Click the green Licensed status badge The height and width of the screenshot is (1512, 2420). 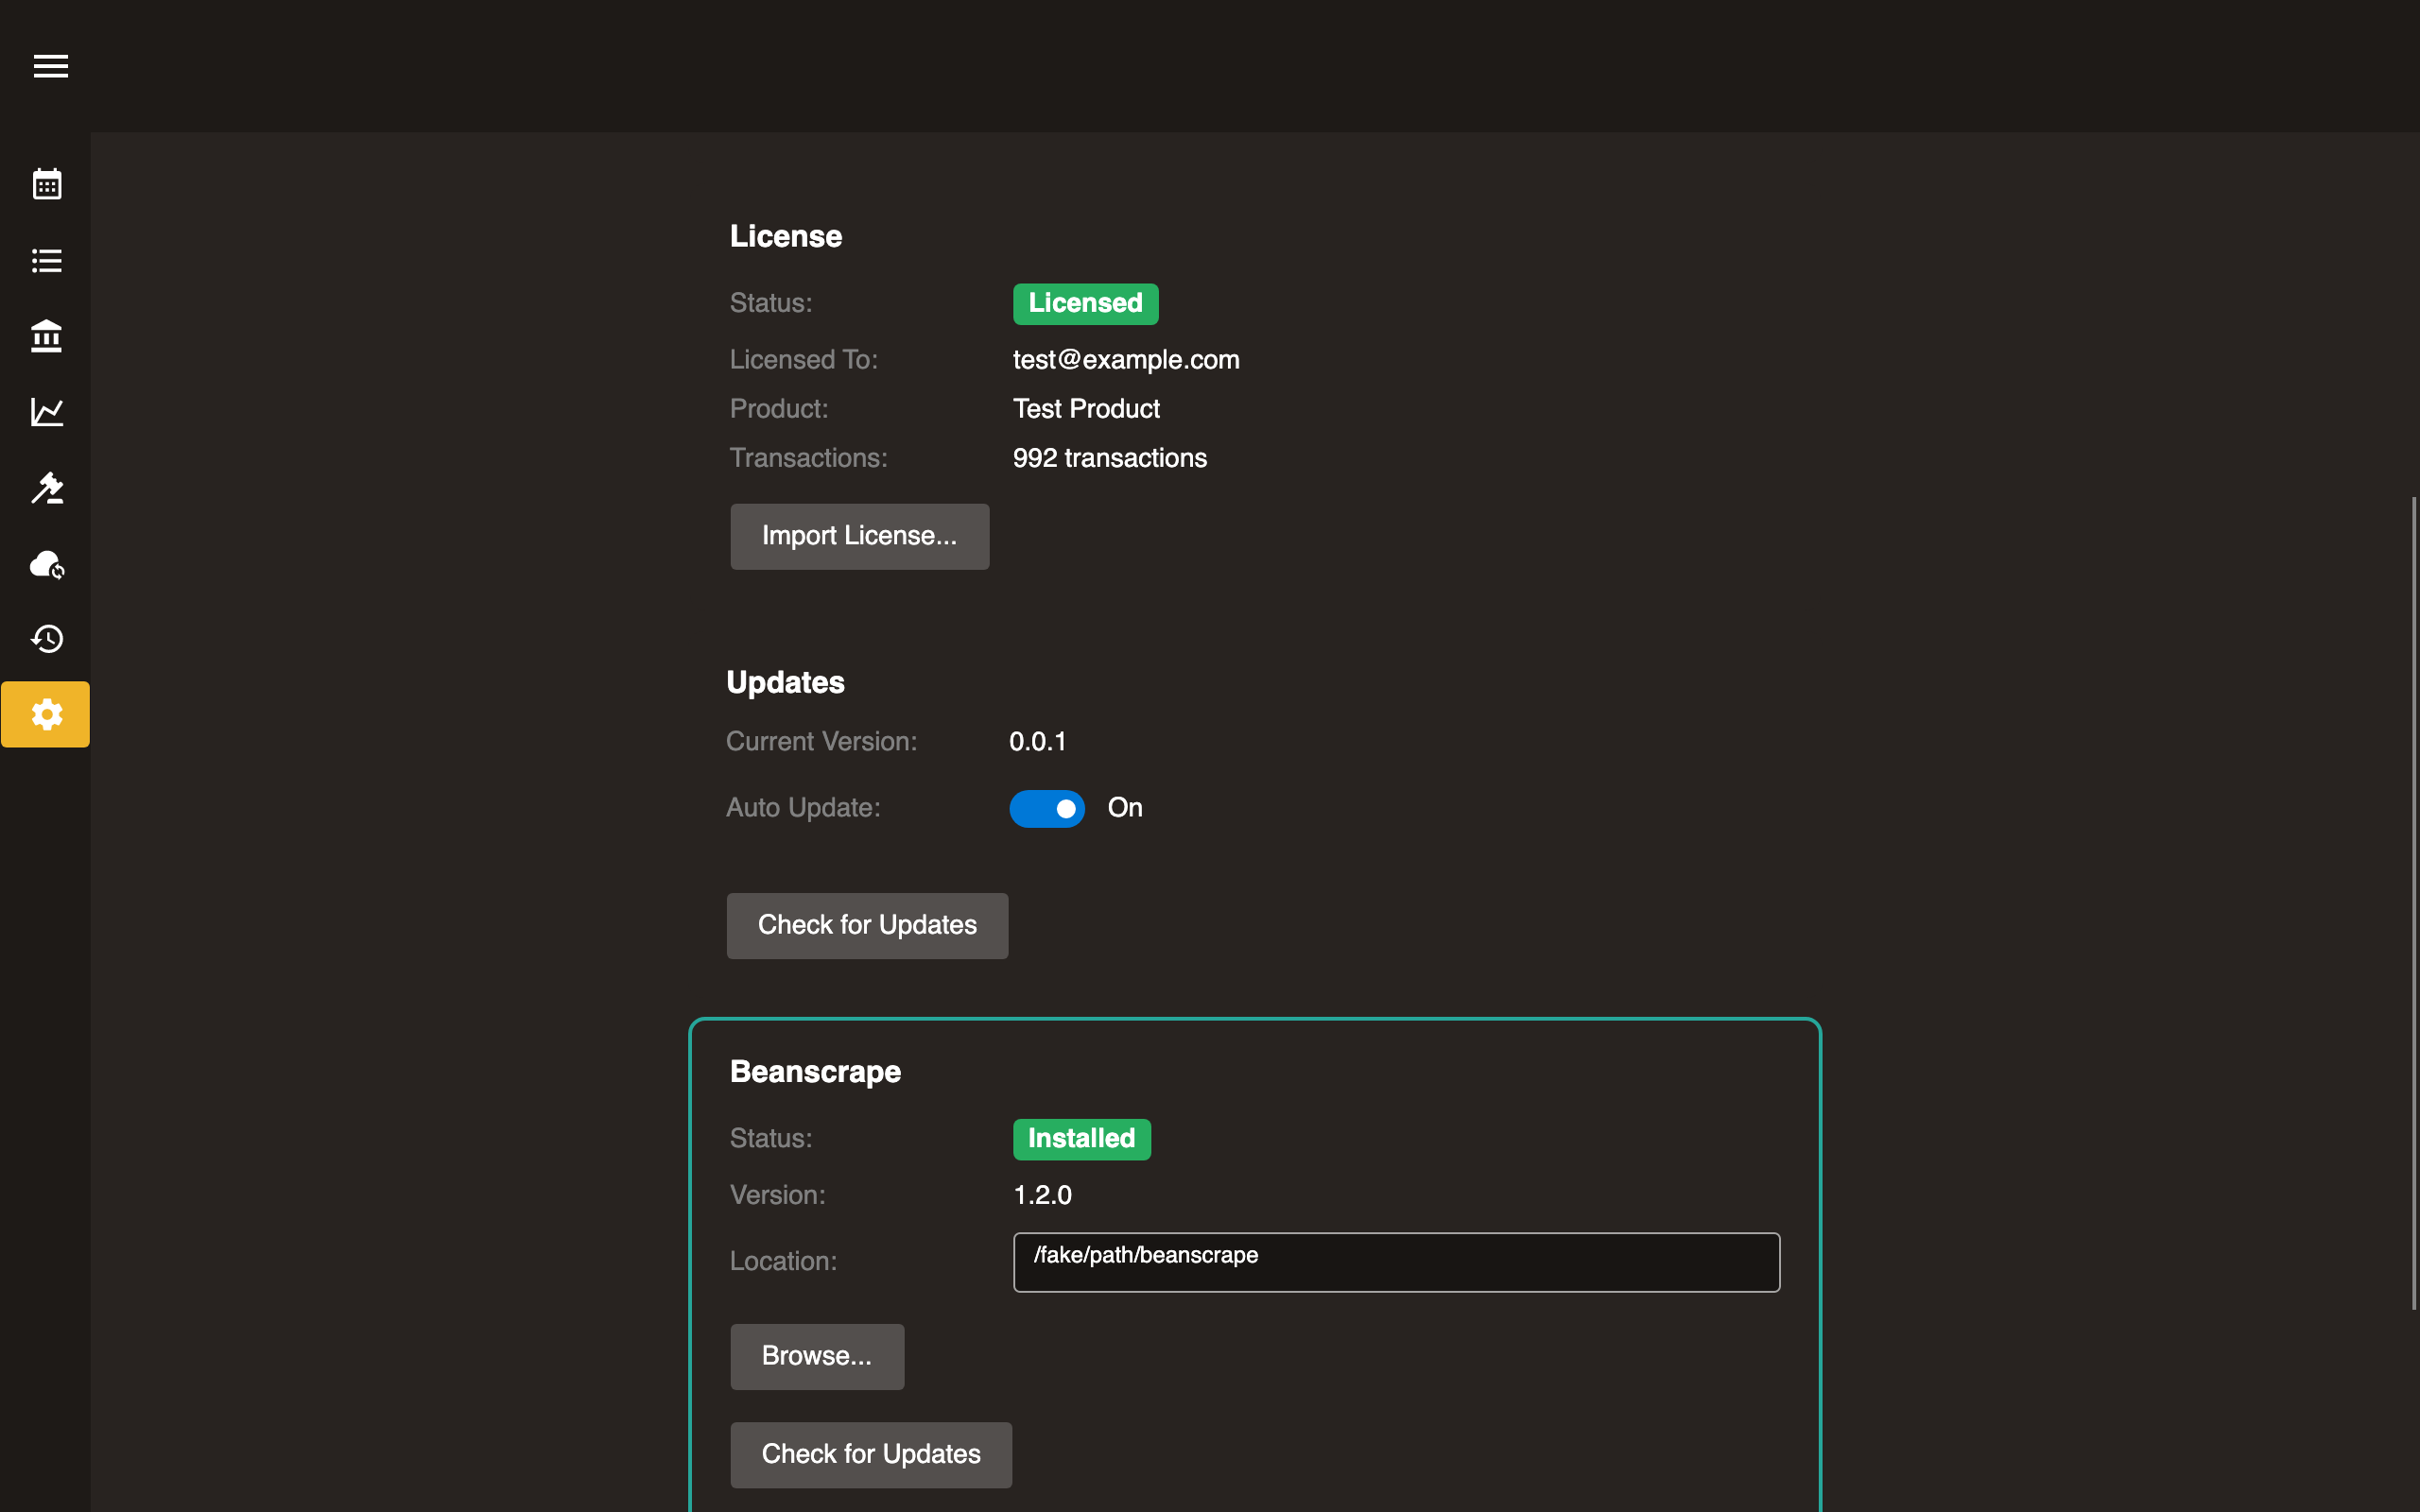click(x=1085, y=304)
